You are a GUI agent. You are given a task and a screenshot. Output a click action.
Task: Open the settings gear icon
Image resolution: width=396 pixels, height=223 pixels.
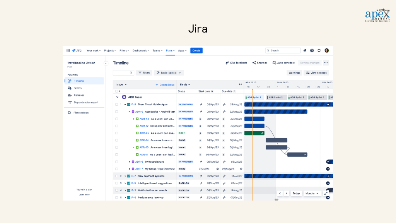(319, 51)
